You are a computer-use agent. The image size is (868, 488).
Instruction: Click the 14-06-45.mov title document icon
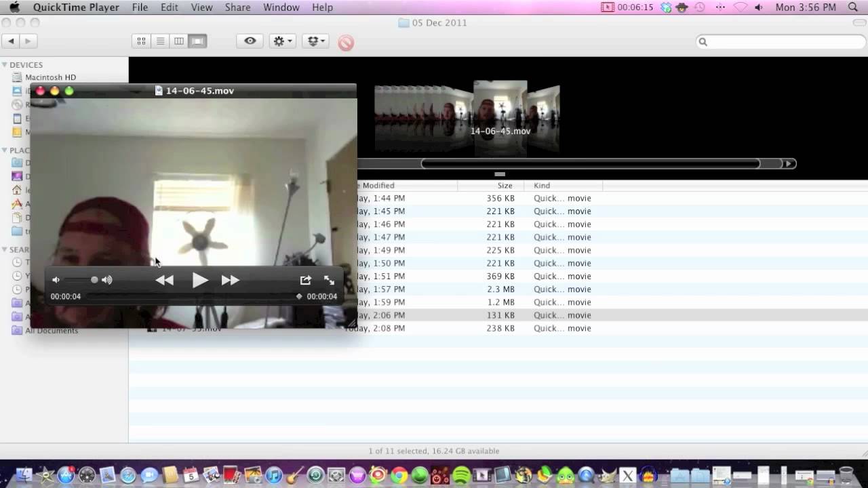coord(159,90)
